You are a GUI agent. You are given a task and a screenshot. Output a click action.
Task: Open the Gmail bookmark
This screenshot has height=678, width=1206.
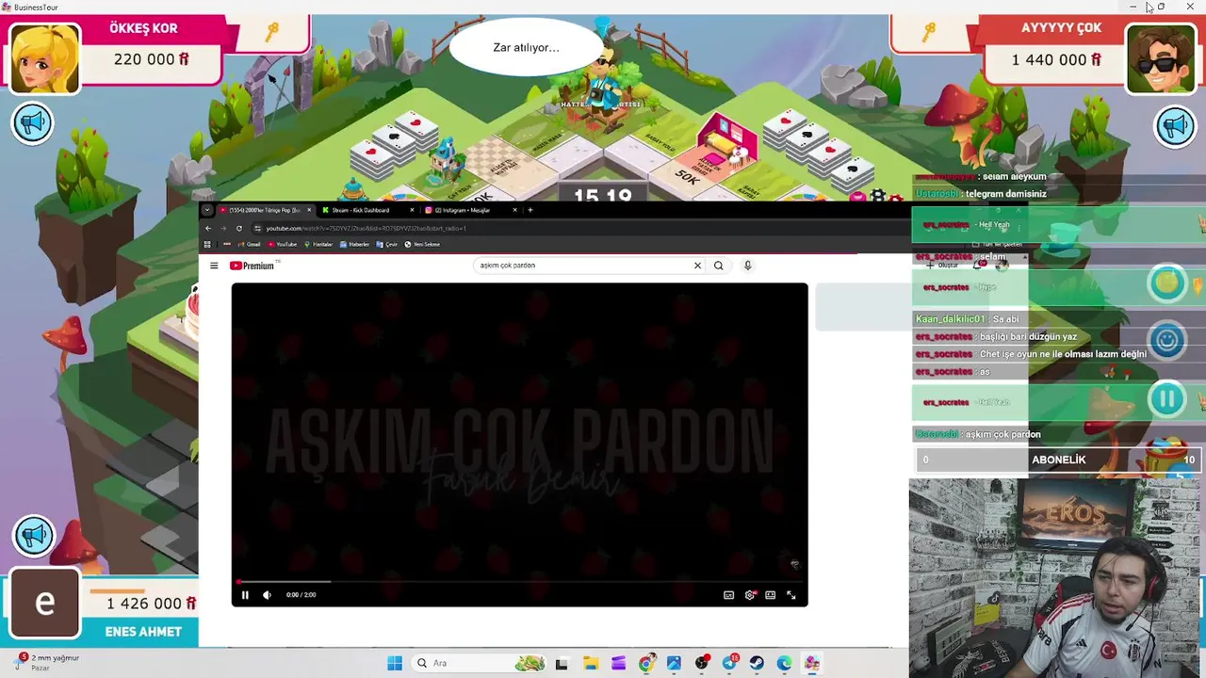[x=248, y=244]
